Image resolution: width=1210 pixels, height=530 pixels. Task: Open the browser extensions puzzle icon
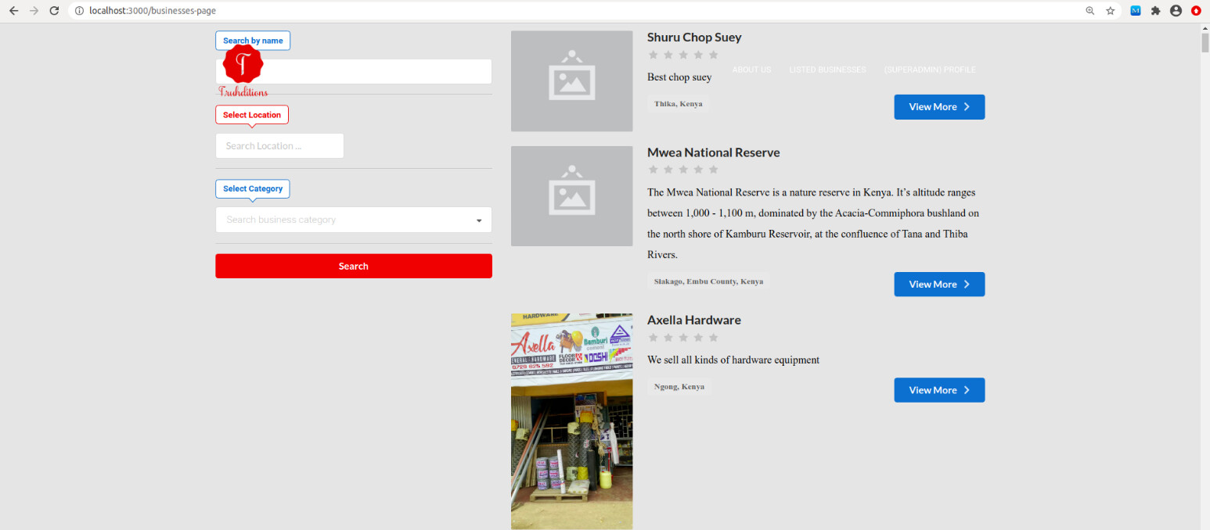1155,11
